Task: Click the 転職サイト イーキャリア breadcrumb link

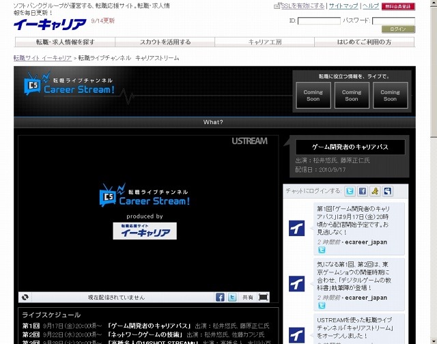Action: [42, 58]
